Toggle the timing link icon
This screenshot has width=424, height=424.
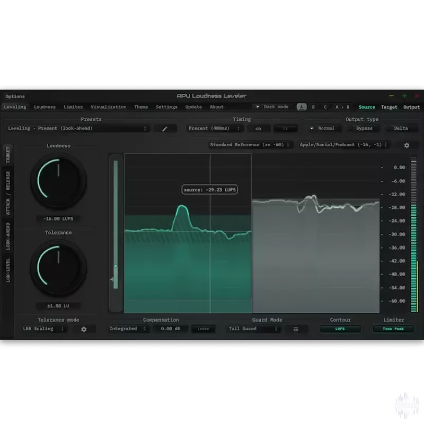pyautogui.click(x=258, y=129)
